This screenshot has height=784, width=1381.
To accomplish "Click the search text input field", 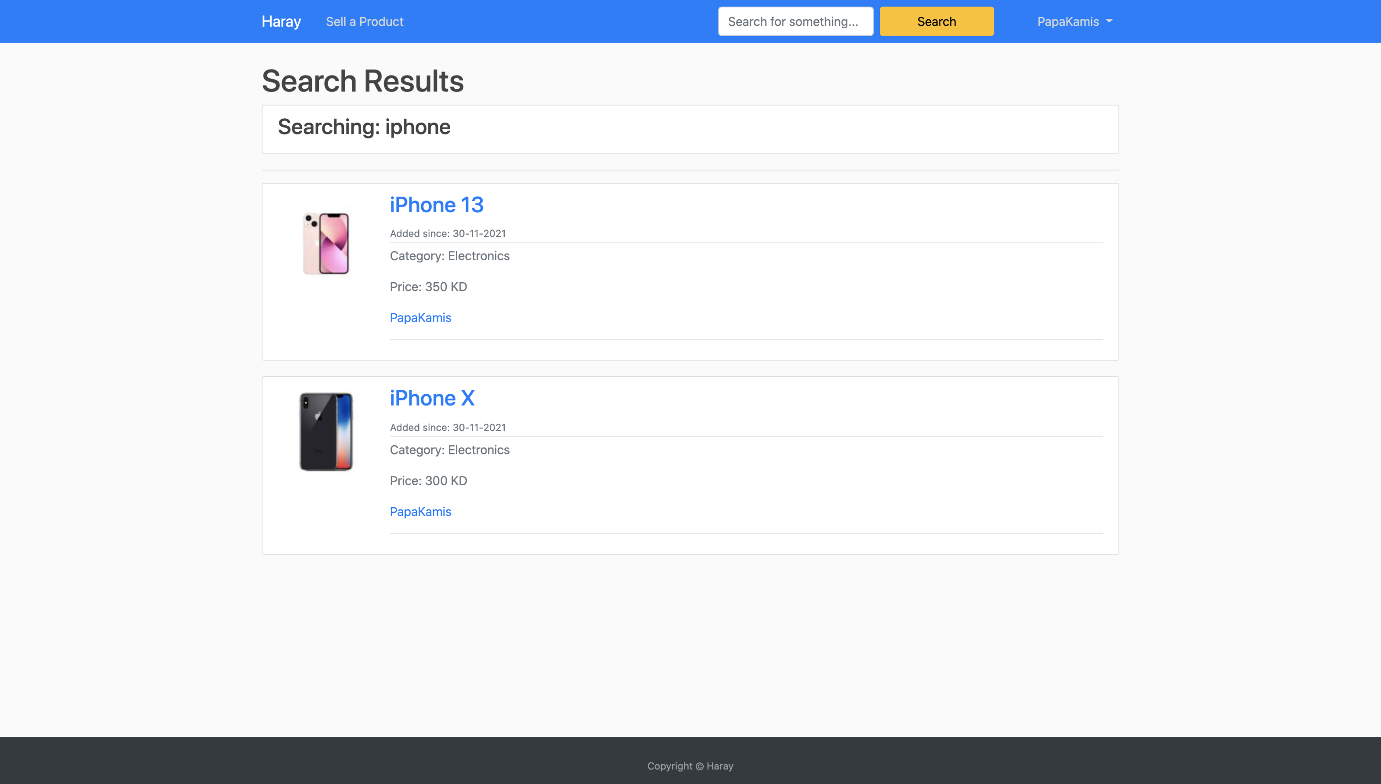I will pyautogui.click(x=795, y=21).
